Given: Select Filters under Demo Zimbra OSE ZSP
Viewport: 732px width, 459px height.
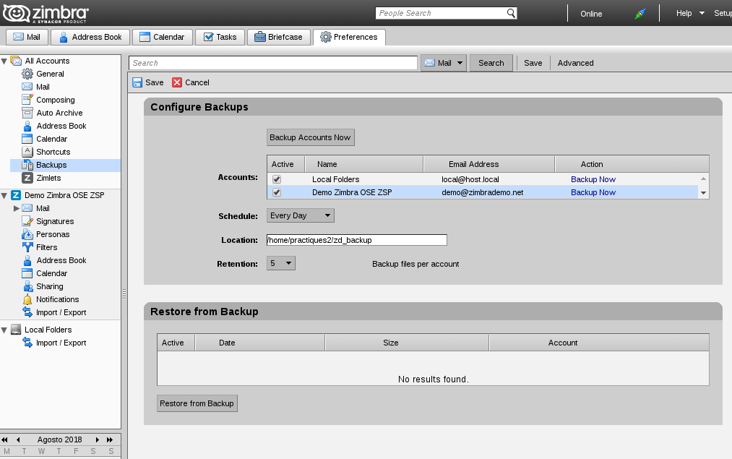Looking at the screenshot, I should pos(46,247).
